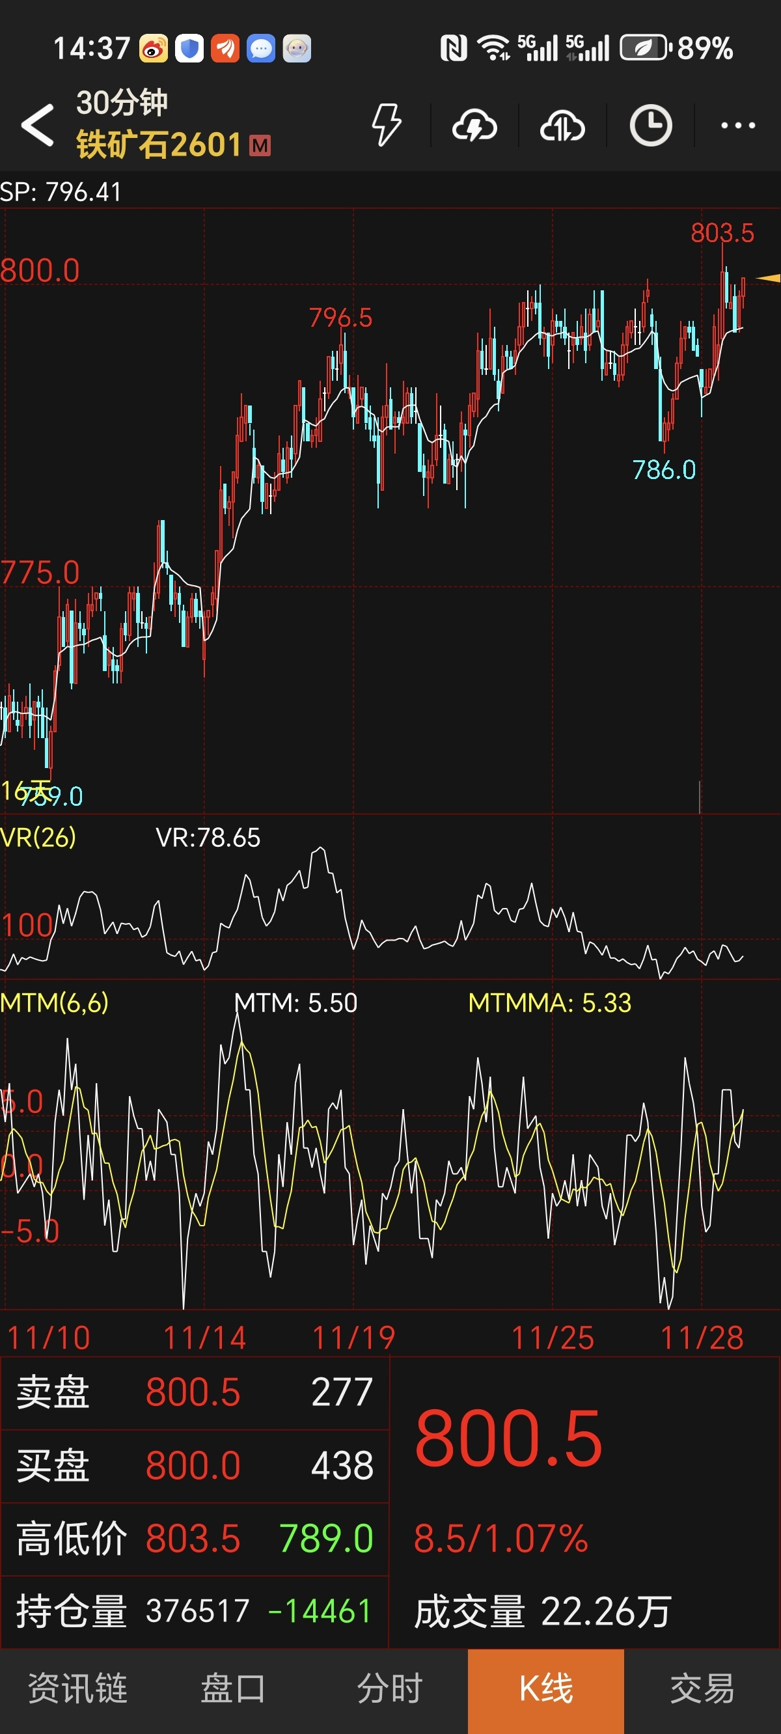The width and height of the screenshot is (781, 1734).
Task: Tap the VR(26) indicator label
Action: click(38, 837)
